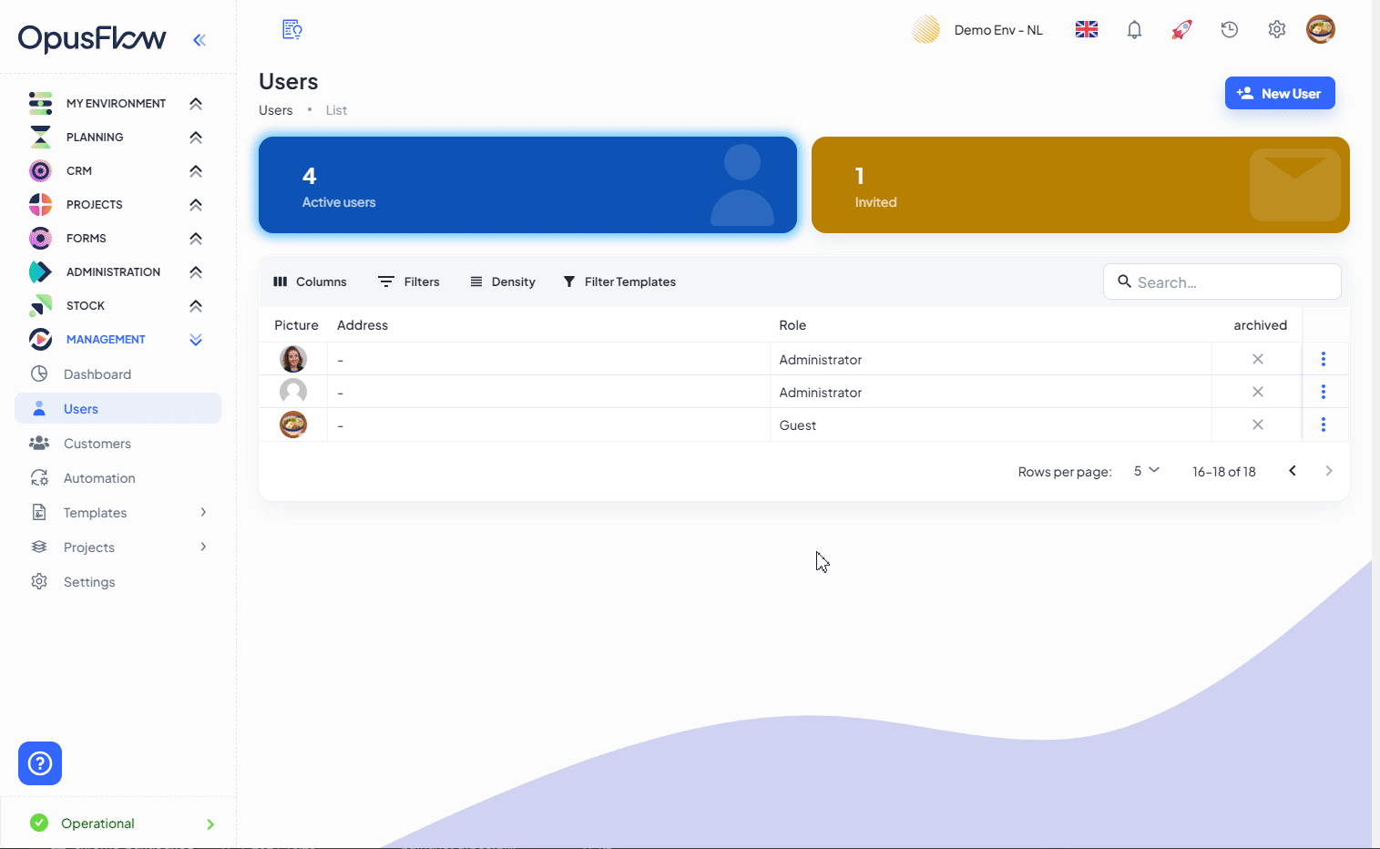
Task: Click the red rocket icon
Action: tap(1181, 30)
